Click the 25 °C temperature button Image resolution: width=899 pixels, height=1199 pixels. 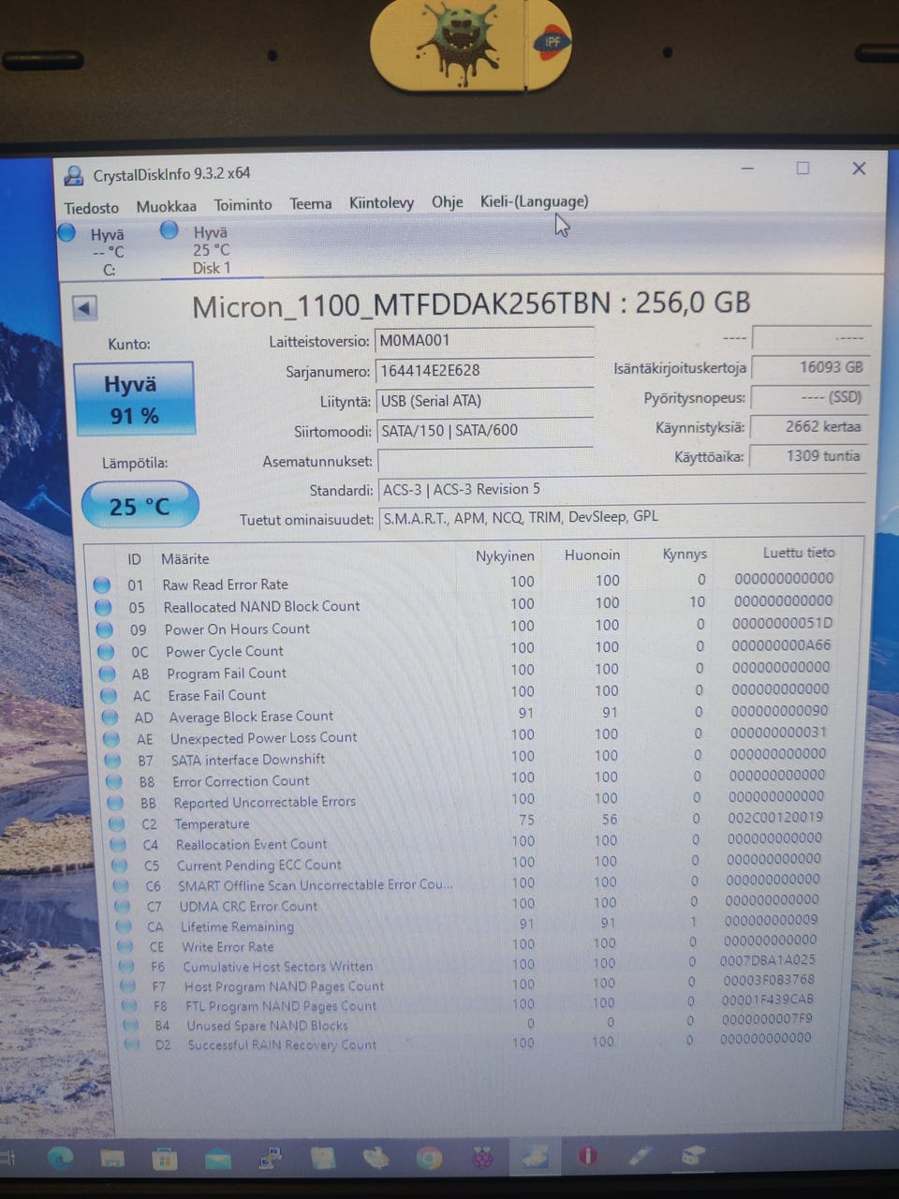point(140,506)
